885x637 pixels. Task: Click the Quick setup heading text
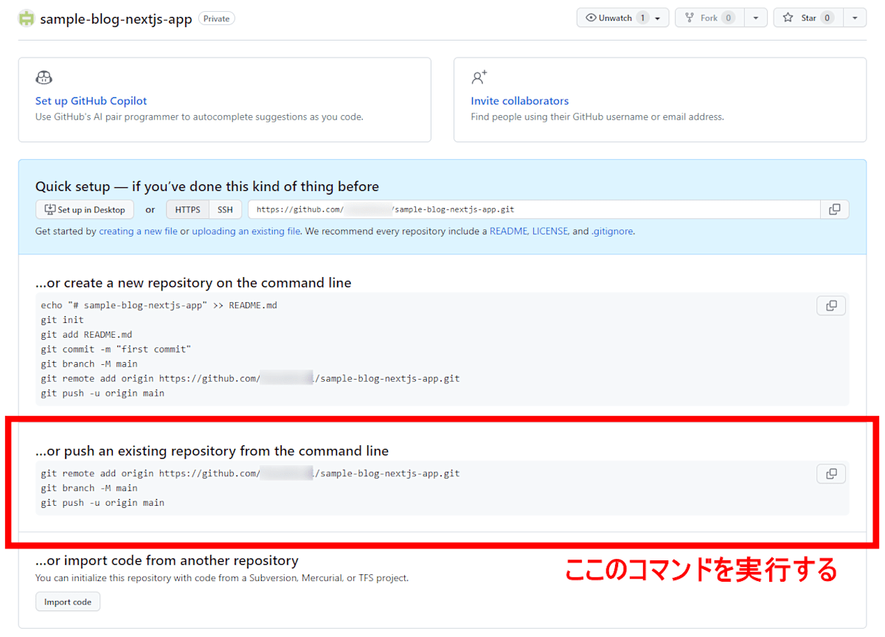pyautogui.click(x=207, y=187)
